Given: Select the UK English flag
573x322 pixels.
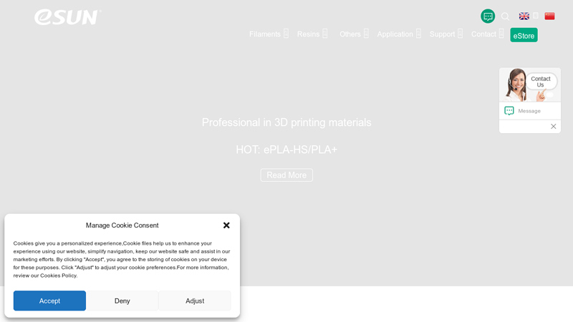Looking at the screenshot, I should point(524,16).
